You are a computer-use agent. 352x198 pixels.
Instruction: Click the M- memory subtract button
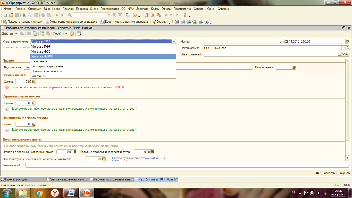tap(178, 15)
